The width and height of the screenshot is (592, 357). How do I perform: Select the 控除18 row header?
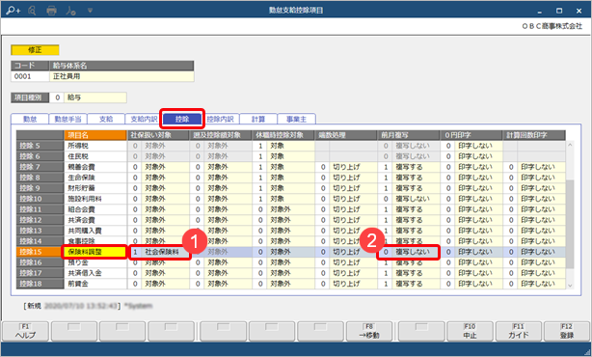point(40,284)
